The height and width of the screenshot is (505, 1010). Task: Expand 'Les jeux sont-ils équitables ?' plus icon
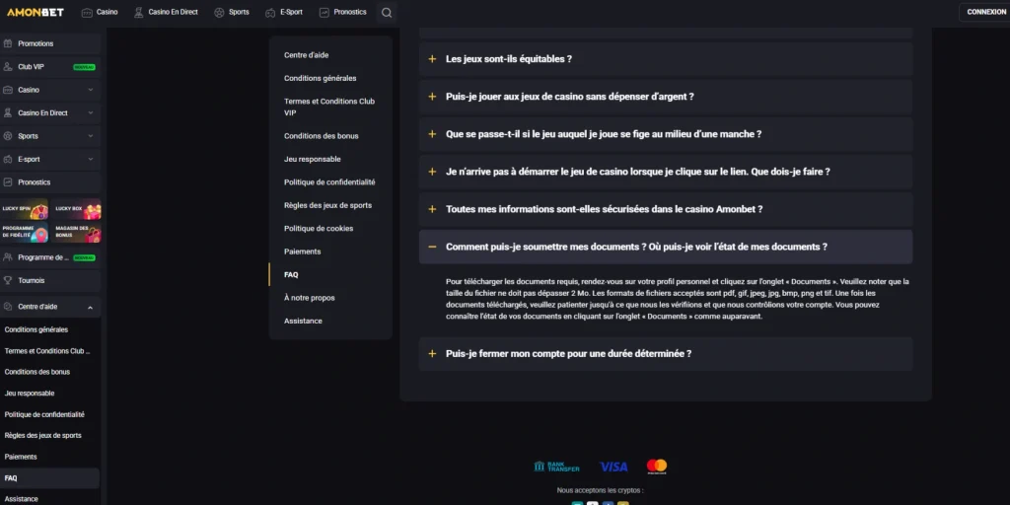tap(432, 58)
